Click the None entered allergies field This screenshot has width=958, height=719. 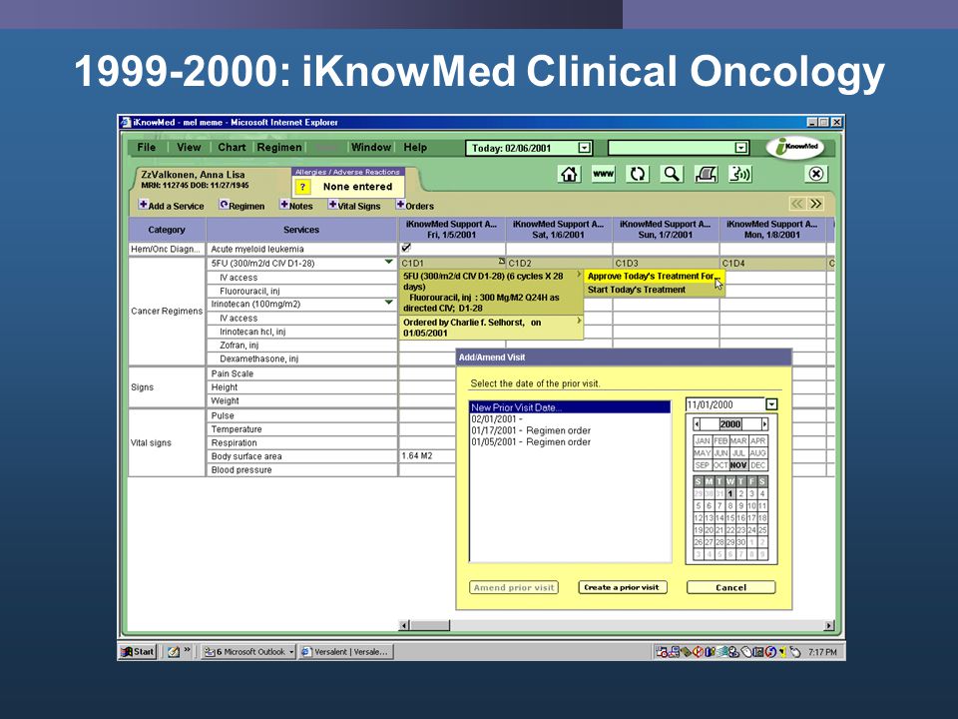coord(357,187)
